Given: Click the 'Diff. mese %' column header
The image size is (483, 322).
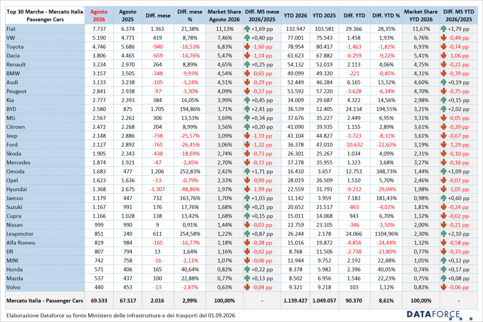Looking at the screenshot, I should coord(190,16).
